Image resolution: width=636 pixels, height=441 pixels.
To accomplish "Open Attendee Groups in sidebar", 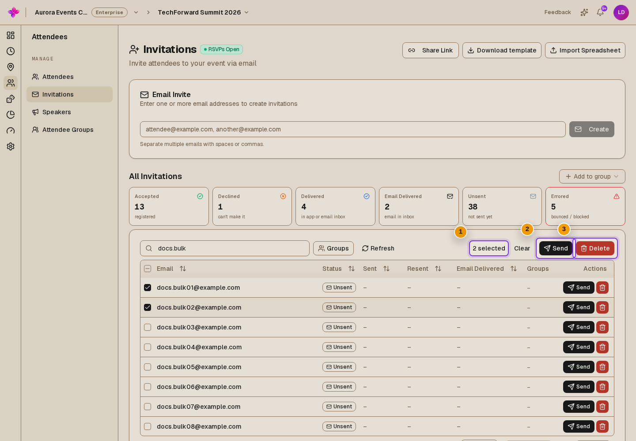I will (69, 130).
